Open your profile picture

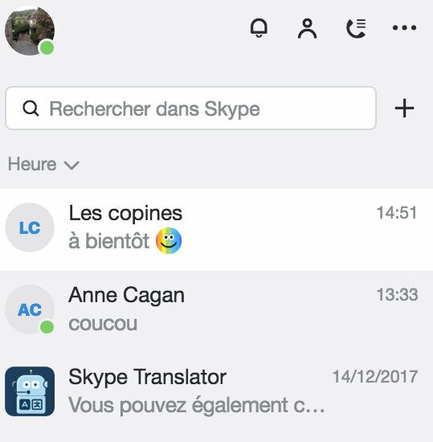point(30,31)
